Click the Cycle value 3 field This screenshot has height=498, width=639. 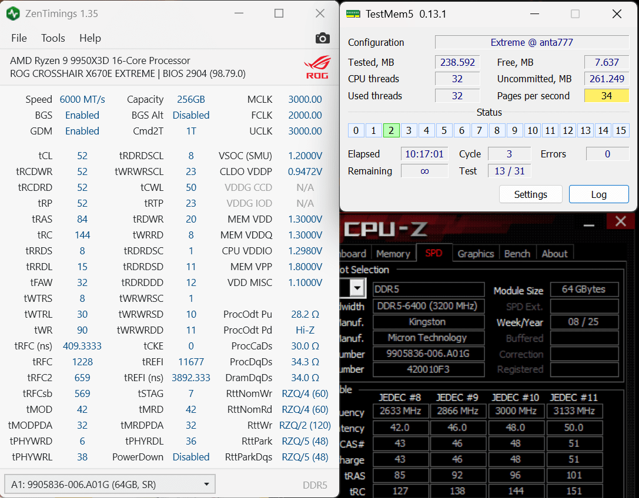[x=509, y=154]
